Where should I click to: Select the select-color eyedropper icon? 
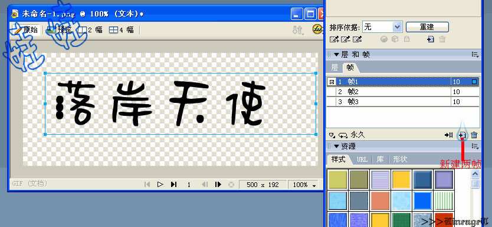click(357, 39)
